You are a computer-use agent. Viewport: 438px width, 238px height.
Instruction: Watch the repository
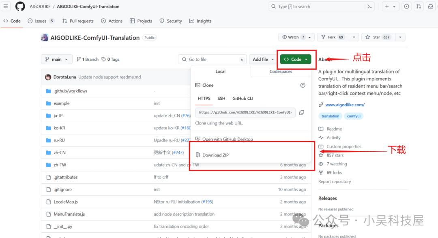[296, 37]
